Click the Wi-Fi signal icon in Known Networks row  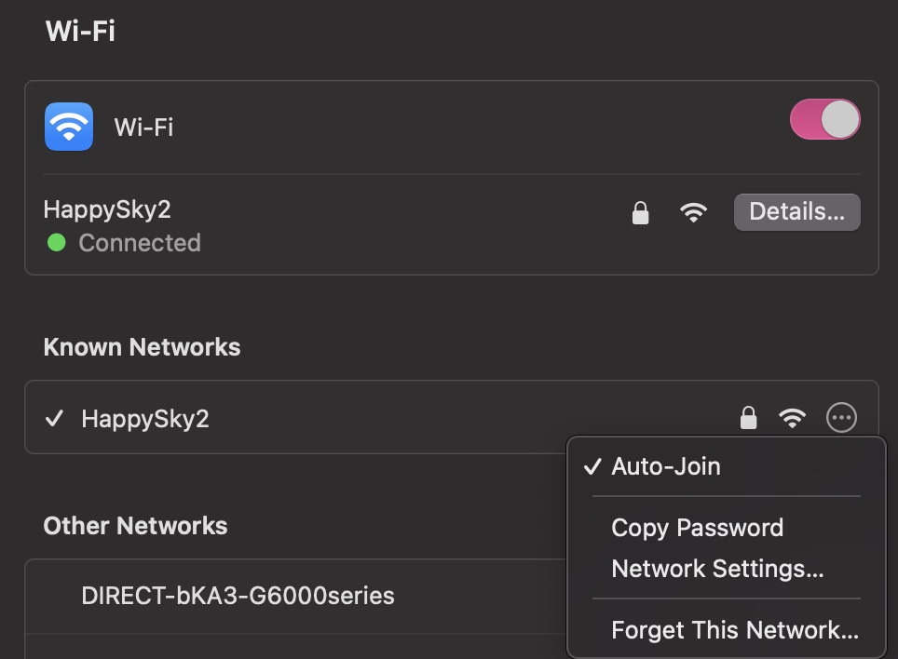point(792,418)
